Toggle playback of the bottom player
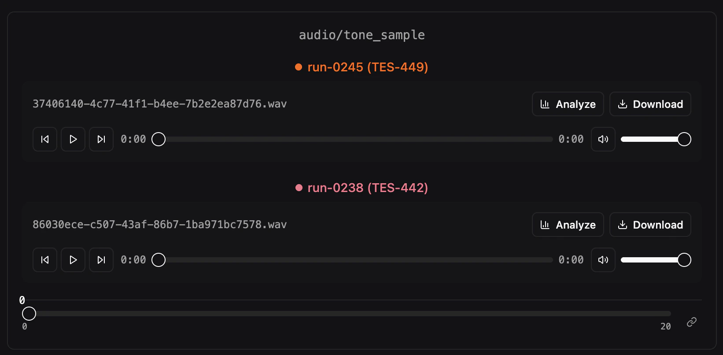 (73, 259)
